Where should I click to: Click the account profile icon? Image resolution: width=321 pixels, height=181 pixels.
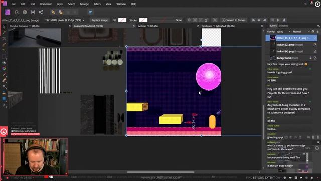tap(317, 4)
